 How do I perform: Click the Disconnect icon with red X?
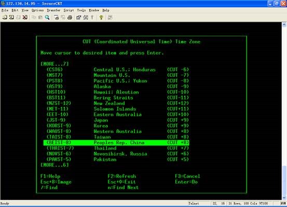(25, 18)
